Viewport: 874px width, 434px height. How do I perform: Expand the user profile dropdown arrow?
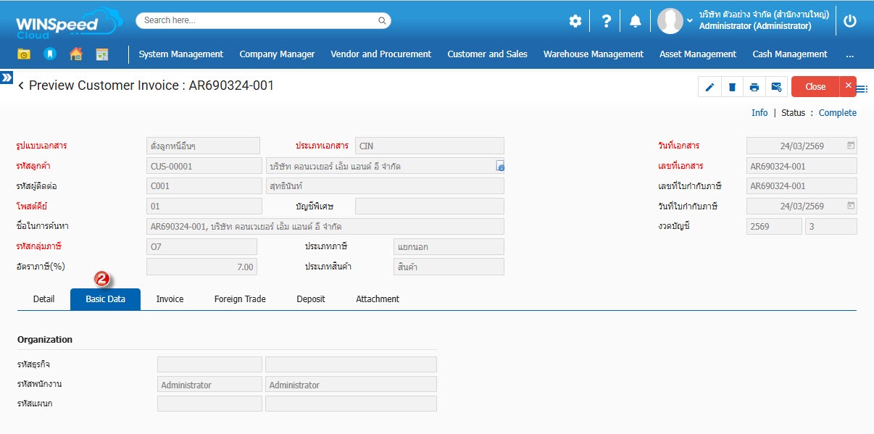[x=690, y=21]
